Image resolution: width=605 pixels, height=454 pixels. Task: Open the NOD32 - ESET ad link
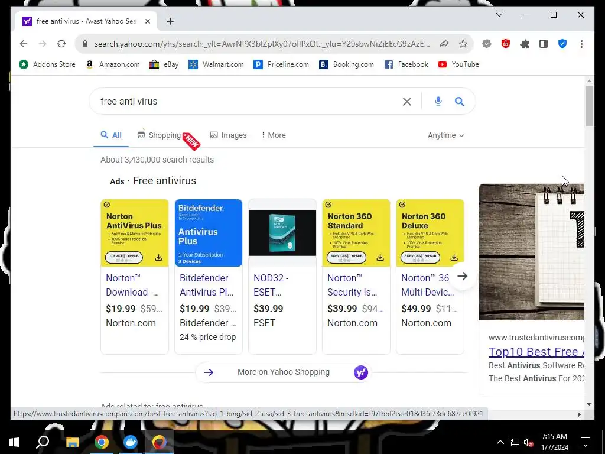271,285
